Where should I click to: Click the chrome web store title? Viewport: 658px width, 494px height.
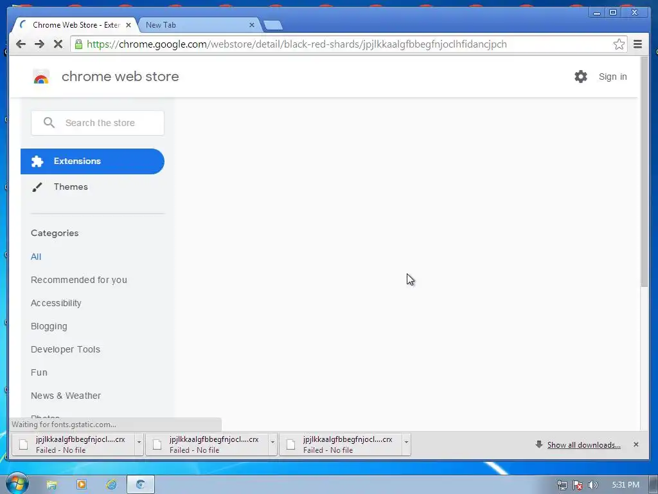point(120,77)
